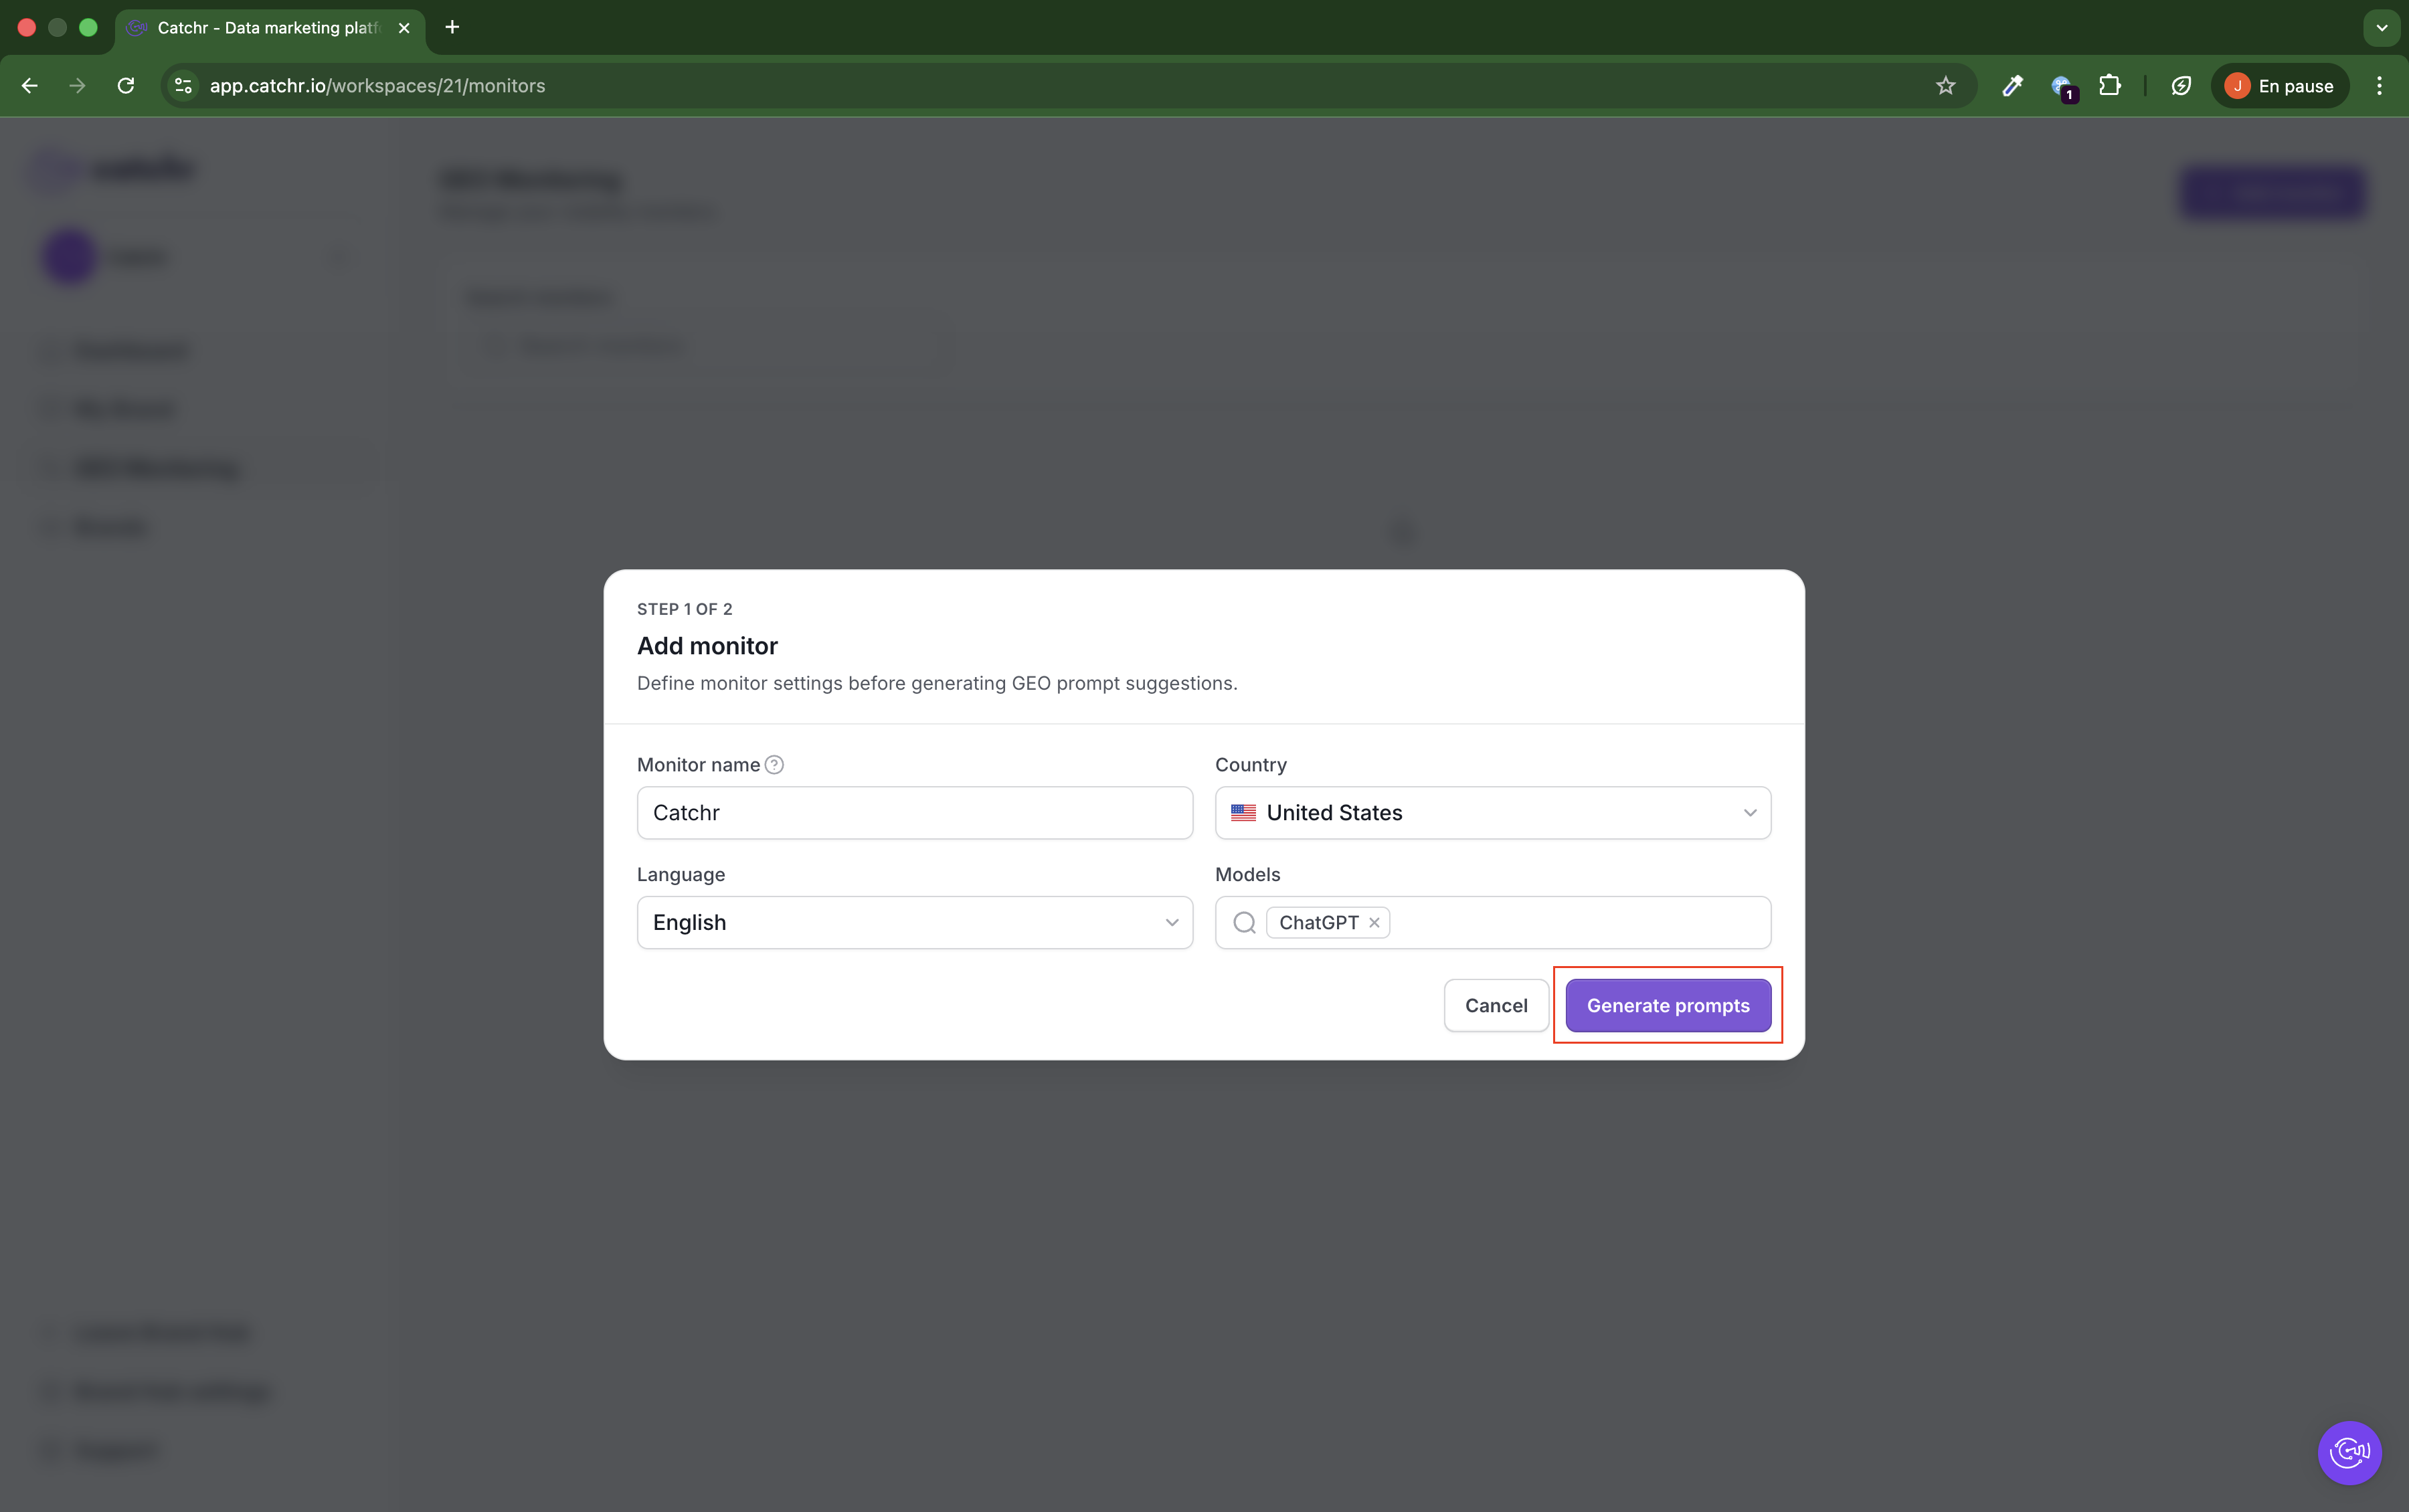Expand the Language dropdown set to English
This screenshot has height=1512, width=2409.
(914, 923)
